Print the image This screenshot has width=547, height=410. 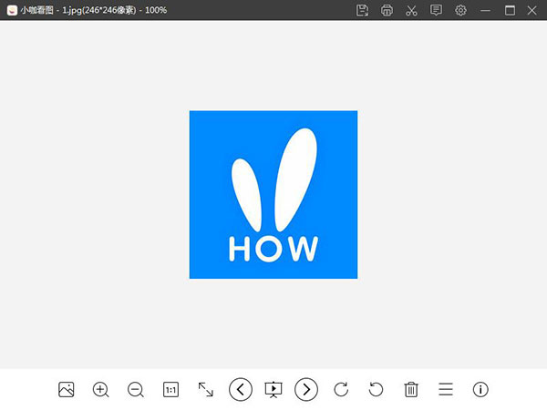pos(387,10)
